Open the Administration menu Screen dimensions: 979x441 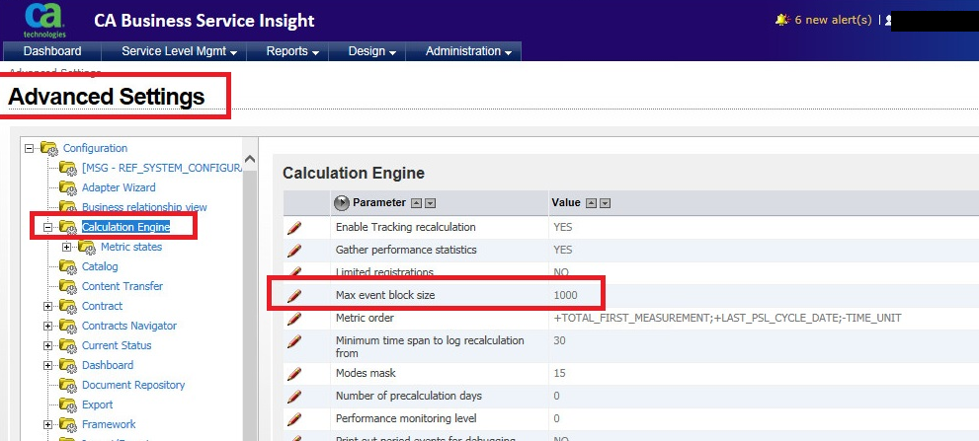click(x=468, y=51)
